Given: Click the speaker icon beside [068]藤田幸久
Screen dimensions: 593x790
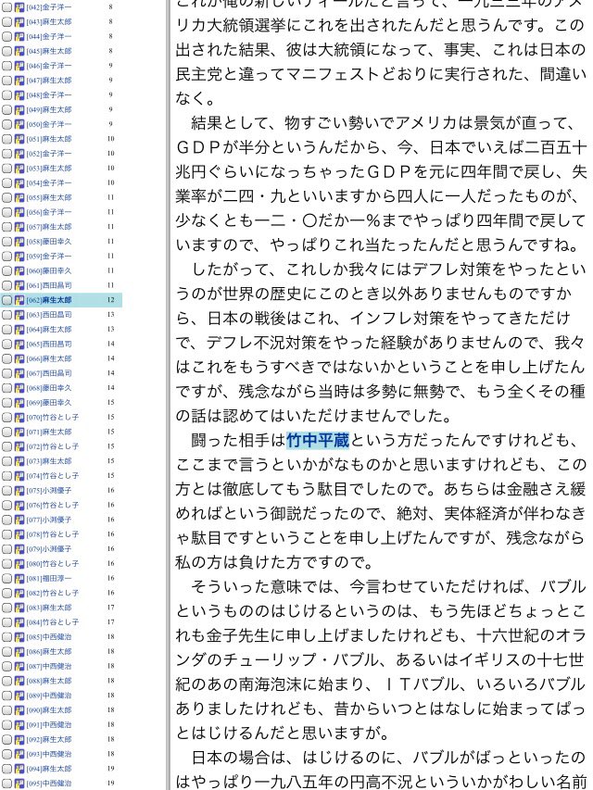Looking at the screenshot, I should click(x=19, y=388).
